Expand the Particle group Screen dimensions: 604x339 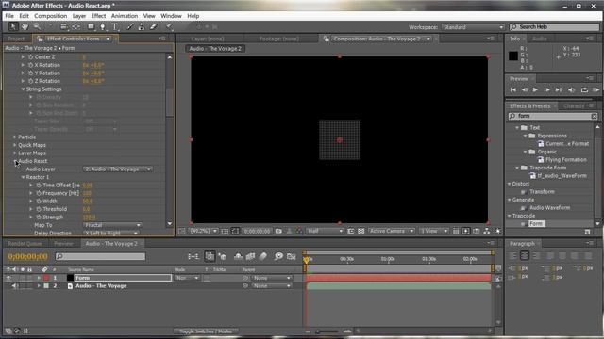(15, 137)
